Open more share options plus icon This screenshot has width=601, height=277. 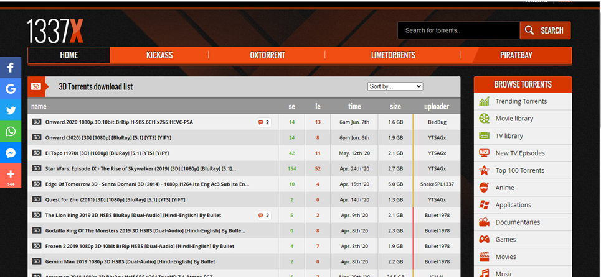coord(11,174)
